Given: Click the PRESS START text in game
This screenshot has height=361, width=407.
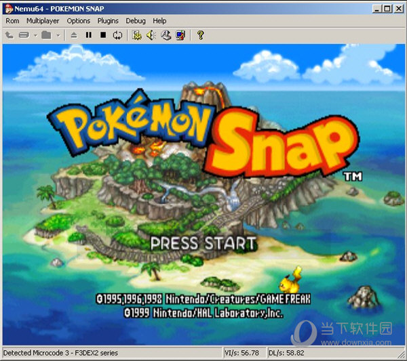Looking at the screenshot, I should [x=203, y=244].
